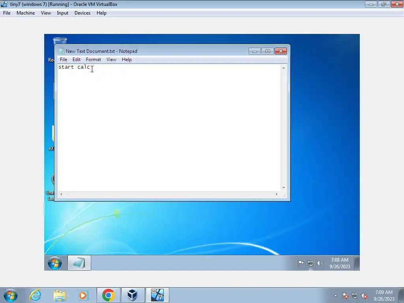This screenshot has width=404, height=303.
Task: Click the host Start orb
Action: [x=11, y=295]
